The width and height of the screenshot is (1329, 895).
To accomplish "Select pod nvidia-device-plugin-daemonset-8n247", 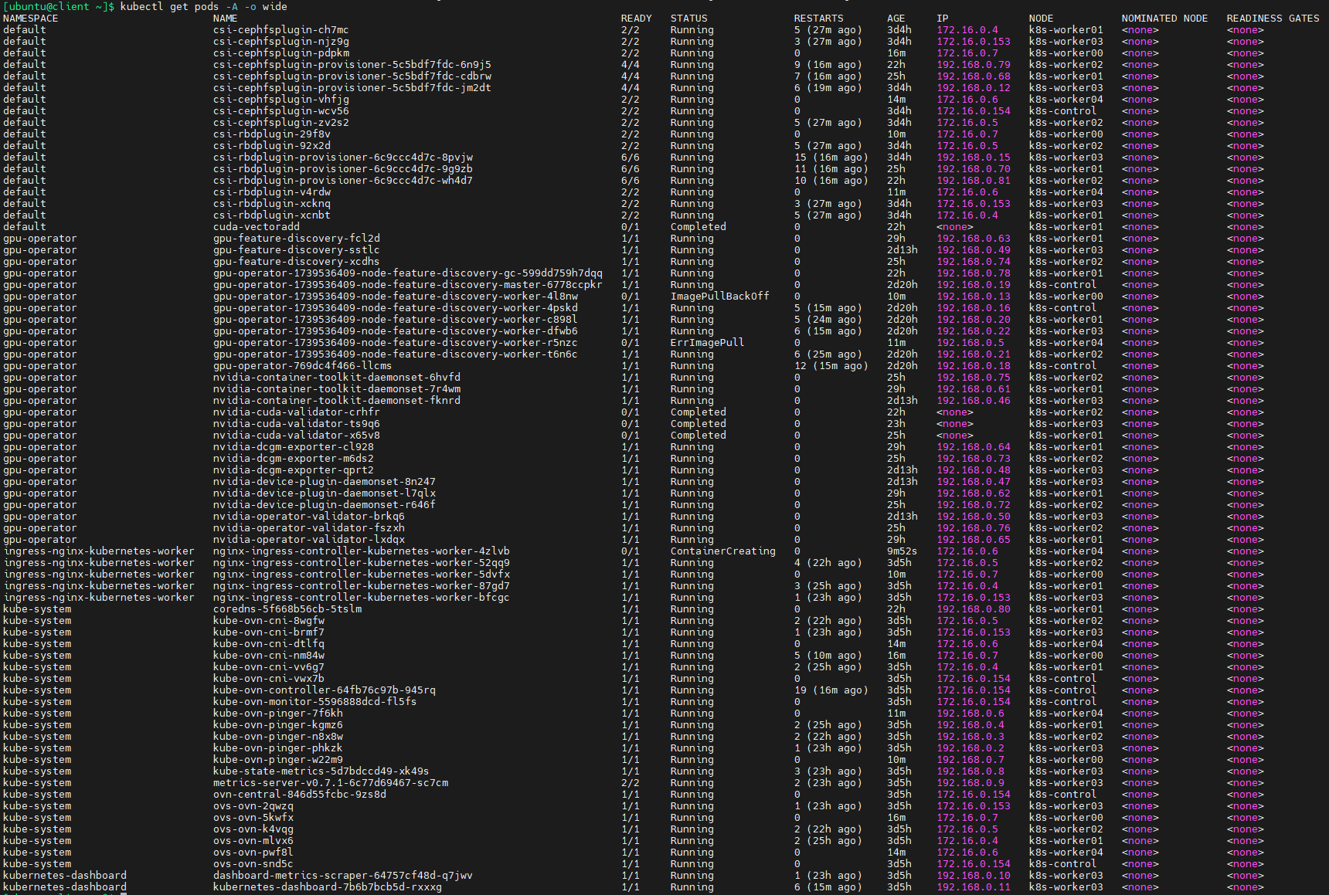I will 324,481.
